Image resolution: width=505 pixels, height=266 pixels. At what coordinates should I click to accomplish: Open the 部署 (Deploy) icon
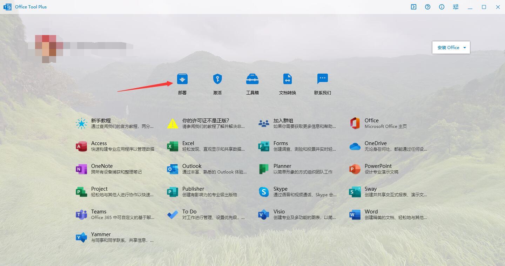click(182, 79)
